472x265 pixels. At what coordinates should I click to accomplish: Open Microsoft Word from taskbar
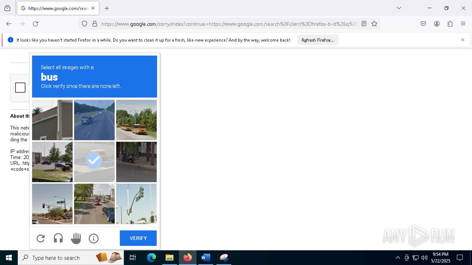click(206, 258)
